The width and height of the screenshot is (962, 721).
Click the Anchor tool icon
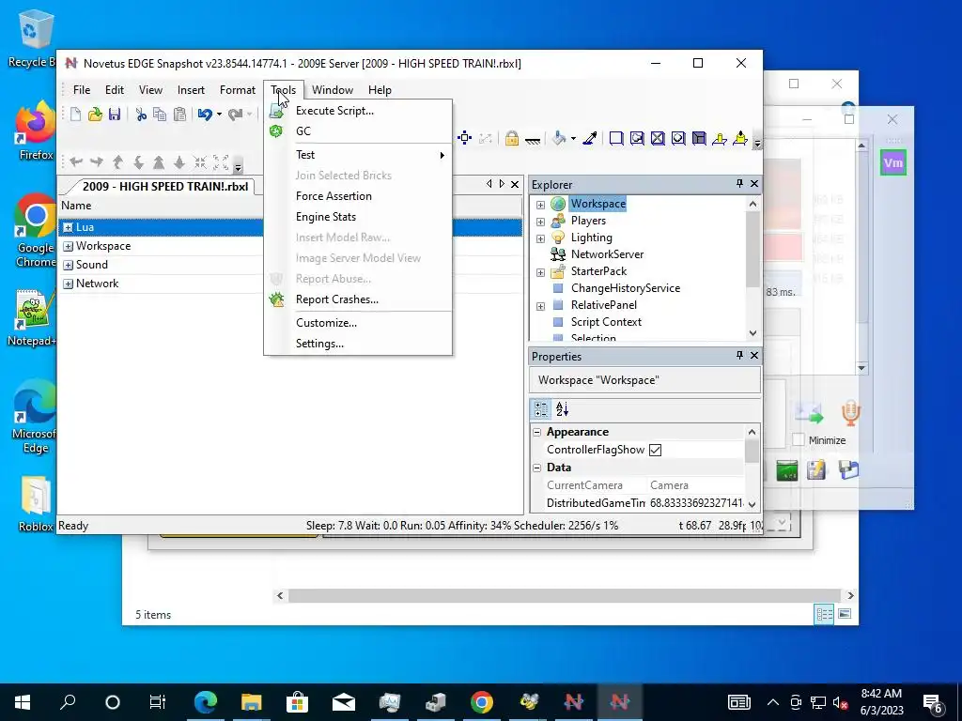[533, 140]
